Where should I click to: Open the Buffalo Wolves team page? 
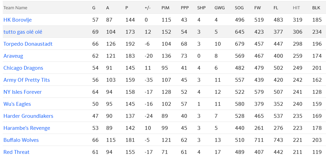(x=21, y=140)
